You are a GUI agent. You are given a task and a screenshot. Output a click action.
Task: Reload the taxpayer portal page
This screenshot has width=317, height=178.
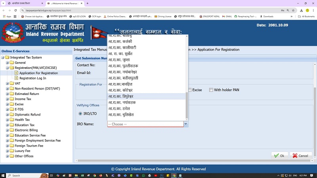click(15, 10)
